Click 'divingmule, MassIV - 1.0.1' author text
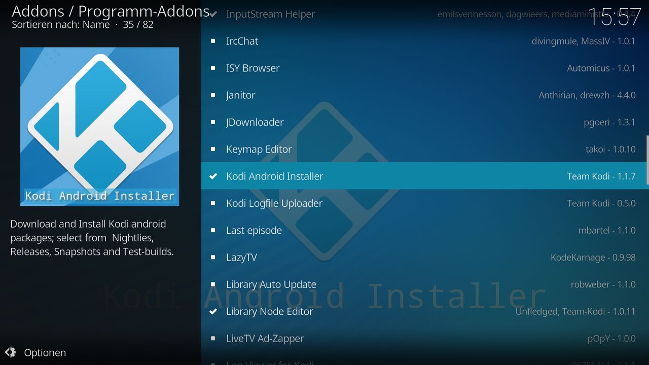Image resolution: width=649 pixels, height=365 pixels. click(x=583, y=41)
